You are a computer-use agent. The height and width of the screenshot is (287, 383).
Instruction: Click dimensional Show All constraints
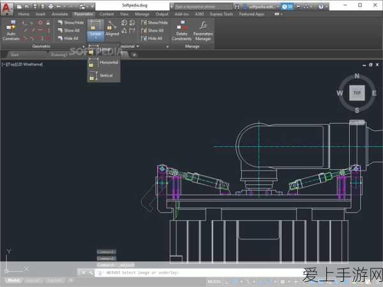coord(153,31)
